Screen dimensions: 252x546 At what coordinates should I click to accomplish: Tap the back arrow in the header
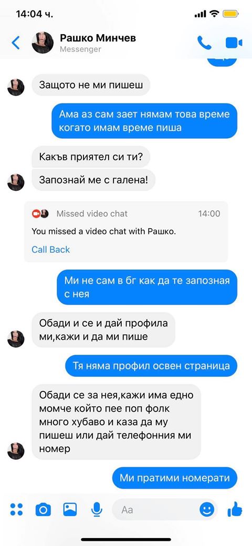tap(16, 43)
